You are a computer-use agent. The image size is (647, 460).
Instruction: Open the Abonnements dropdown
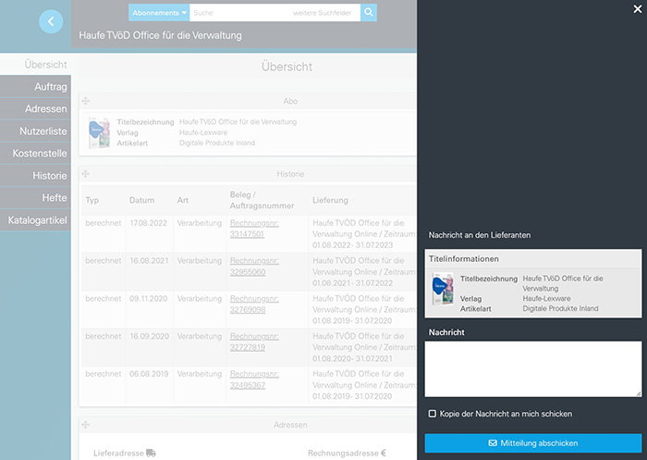coord(159,13)
